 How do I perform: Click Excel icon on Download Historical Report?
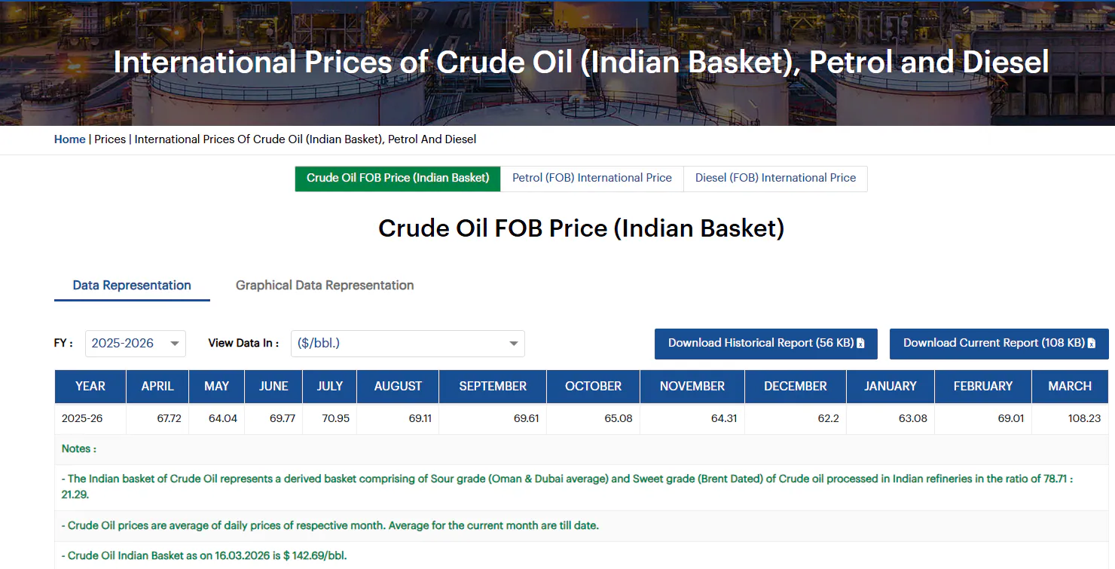click(x=861, y=344)
